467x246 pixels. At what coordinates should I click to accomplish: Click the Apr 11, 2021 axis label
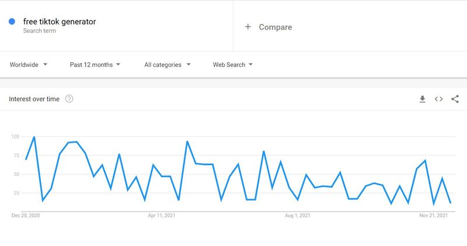coord(162,215)
